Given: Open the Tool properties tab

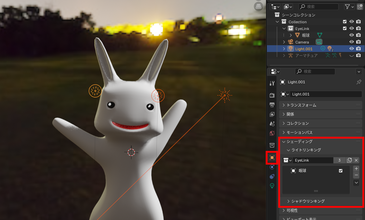Looking at the screenshot, I should click(272, 83).
